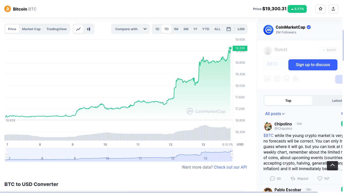Click the 16.82K baseline price label
This screenshot has height=193, width=344.
tap(11, 120)
